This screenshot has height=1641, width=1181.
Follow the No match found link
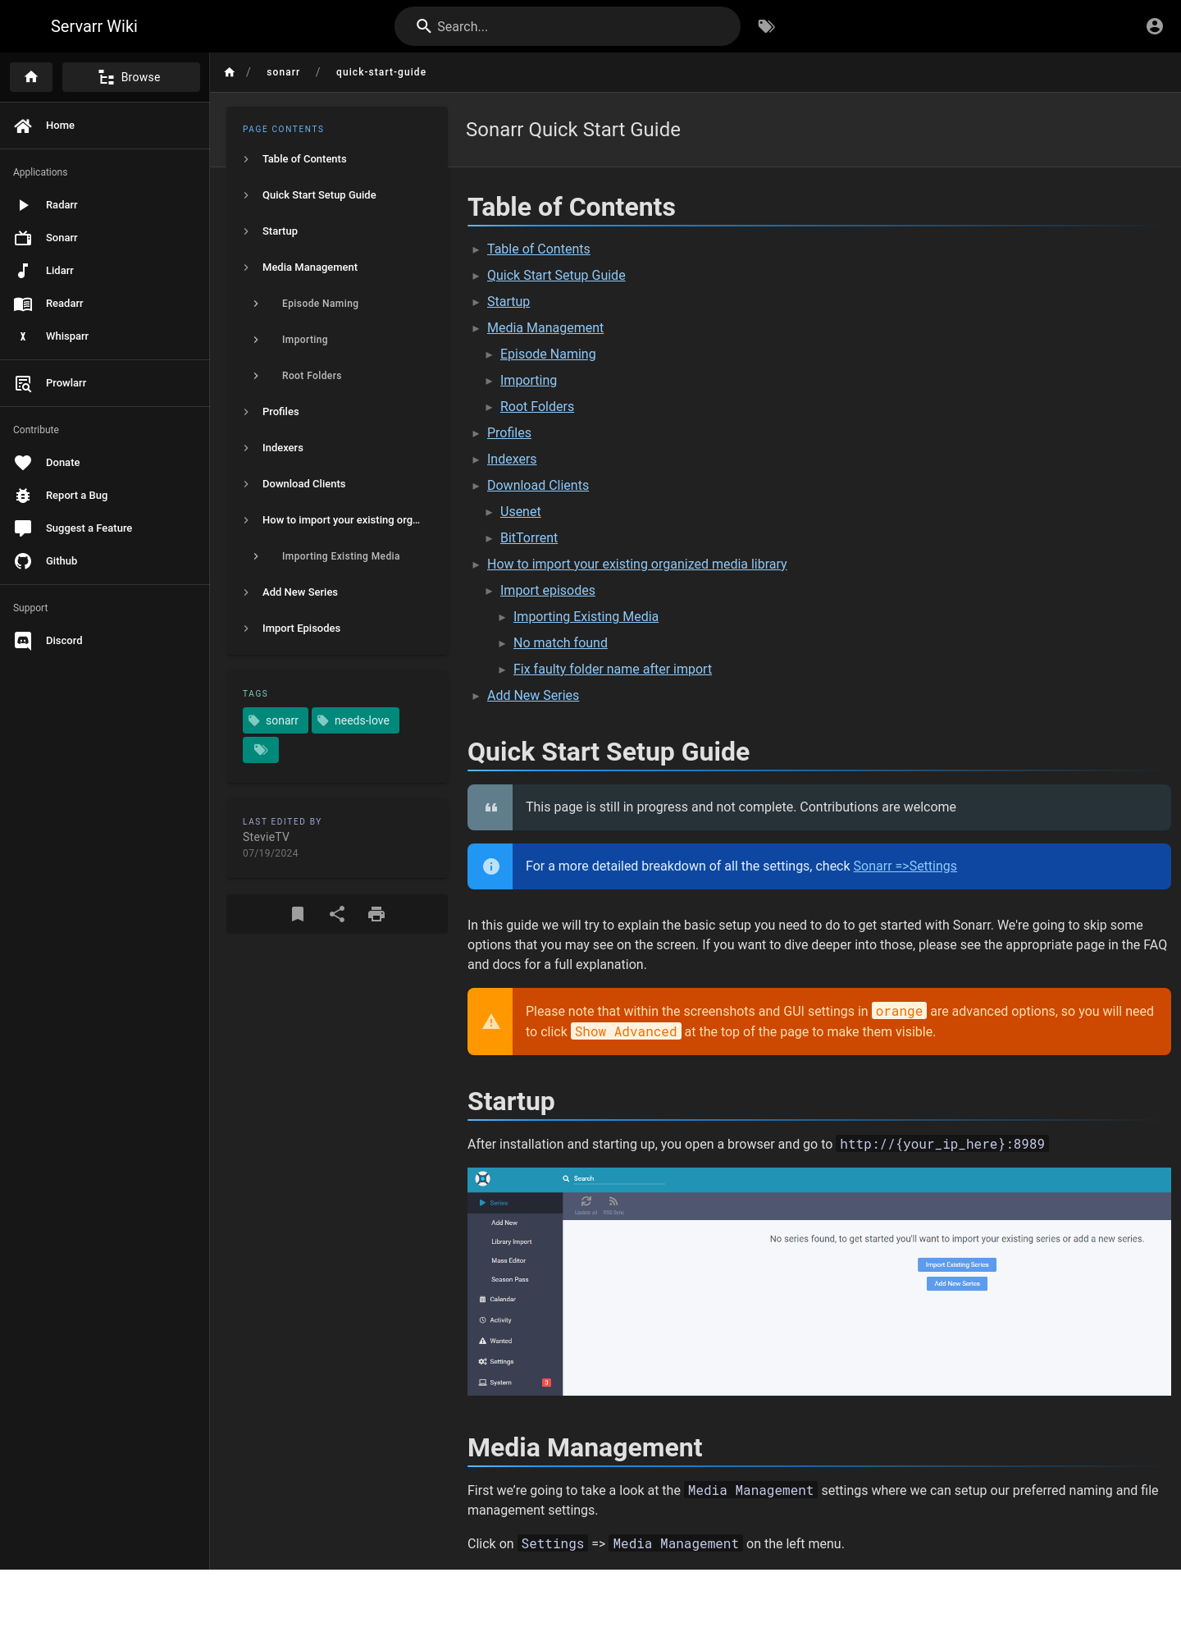(x=560, y=643)
